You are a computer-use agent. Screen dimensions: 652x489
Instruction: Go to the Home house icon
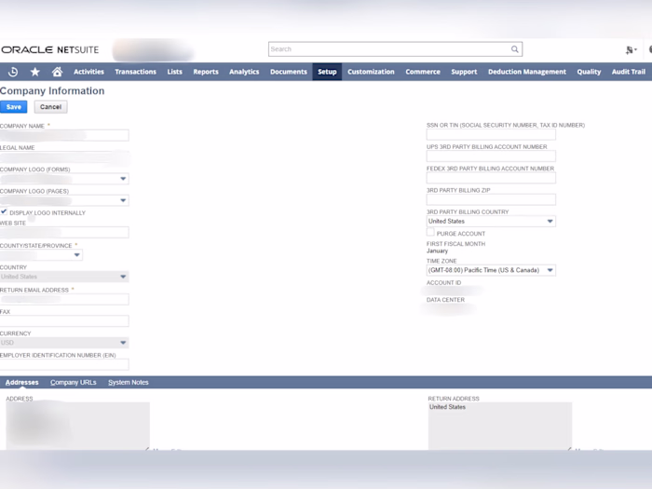click(x=58, y=72)
